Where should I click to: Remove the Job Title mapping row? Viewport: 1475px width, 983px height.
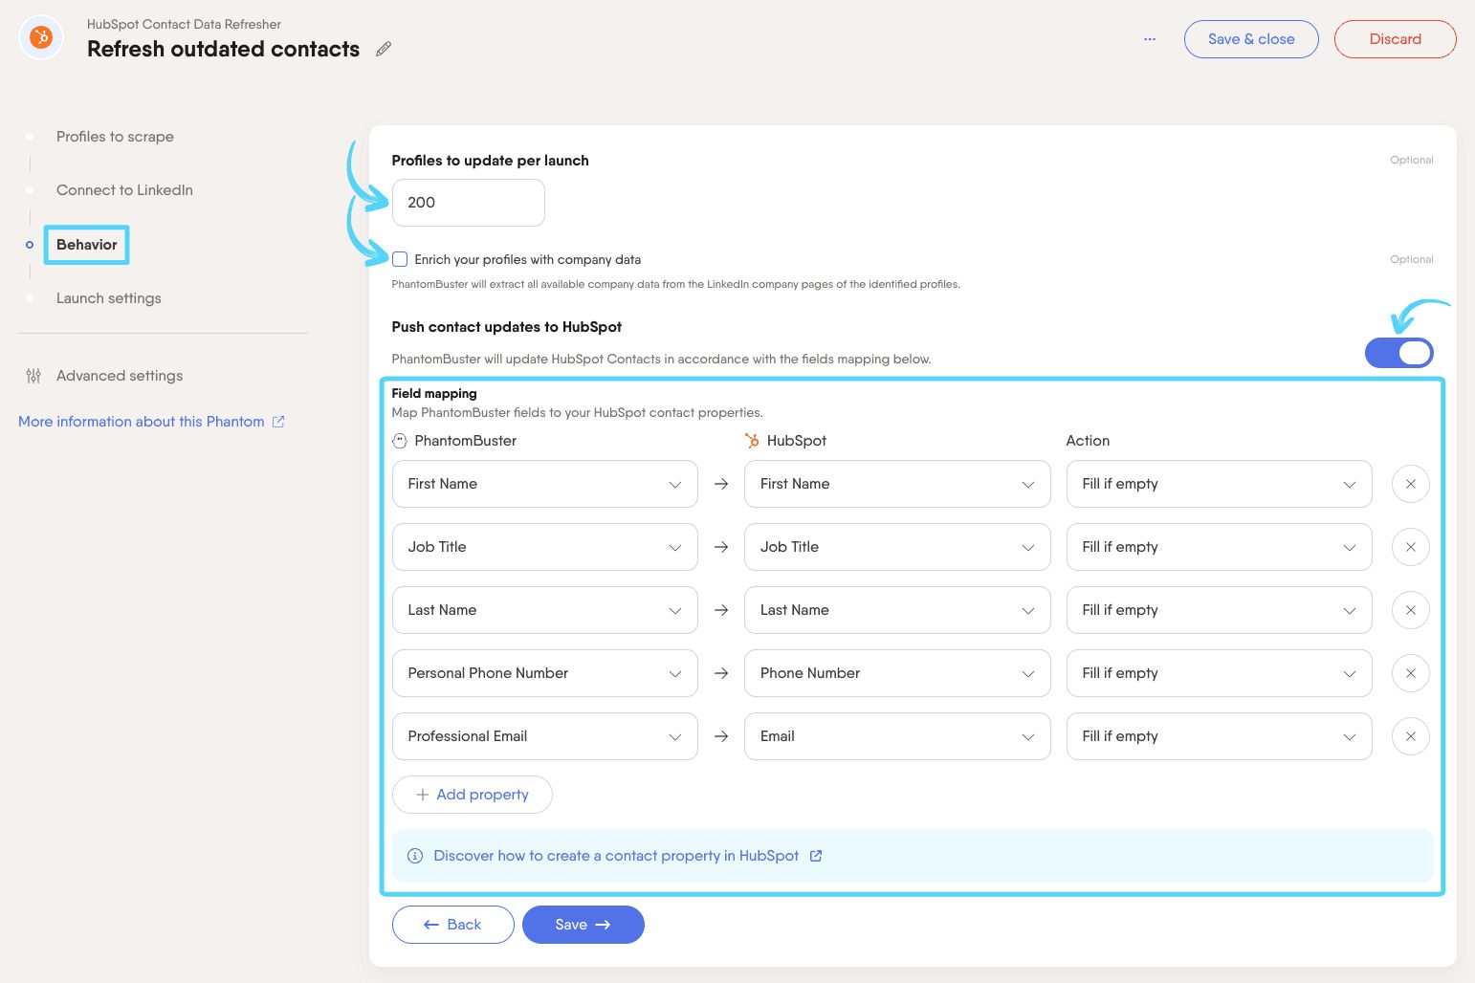coord(1410,547)
